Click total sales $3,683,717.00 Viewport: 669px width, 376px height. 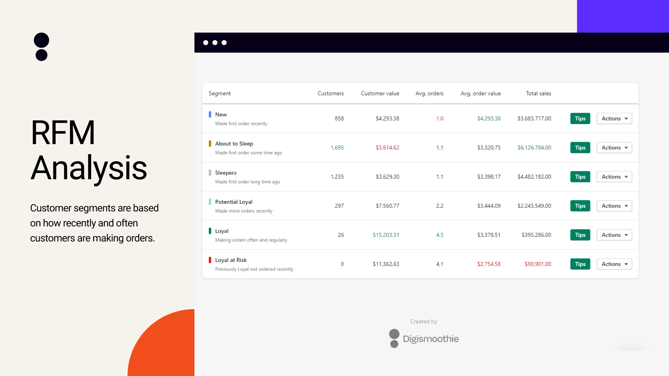click(x=534, y=119)
